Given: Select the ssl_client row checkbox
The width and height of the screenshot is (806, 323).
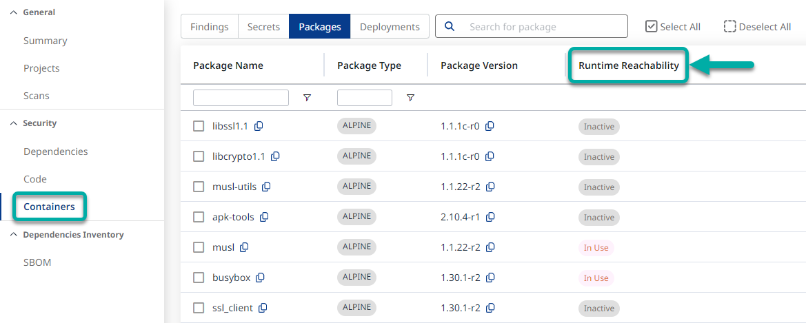Looking at the screenshot, I should [x=199, y=308].
